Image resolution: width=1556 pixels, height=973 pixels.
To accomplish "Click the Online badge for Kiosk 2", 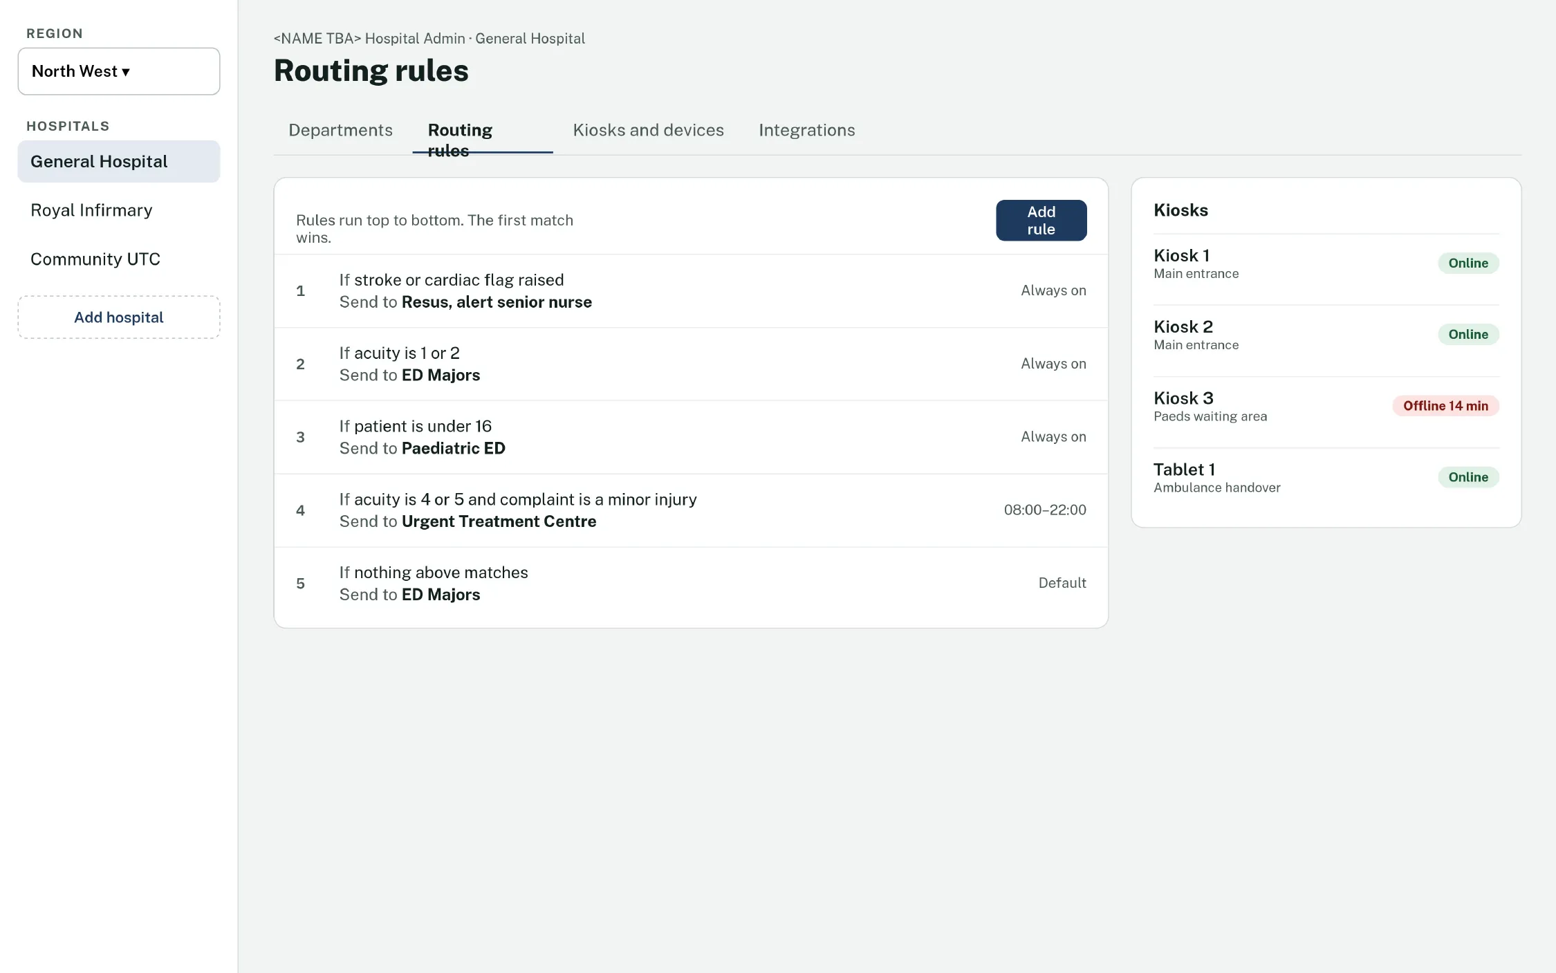I will [x=1468, y=335].
